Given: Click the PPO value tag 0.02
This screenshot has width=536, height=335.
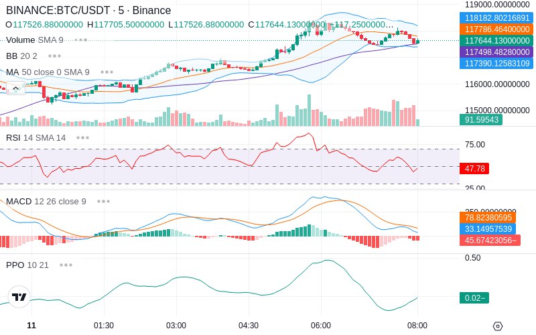Looking at the screenshot, I should [x=474, y=297].
